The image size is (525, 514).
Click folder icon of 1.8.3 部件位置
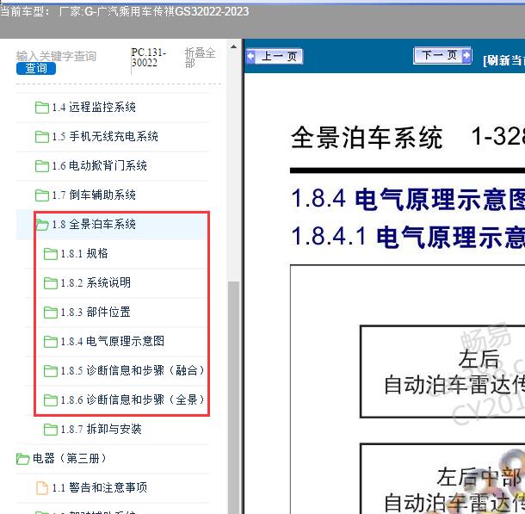click(51, 312)
